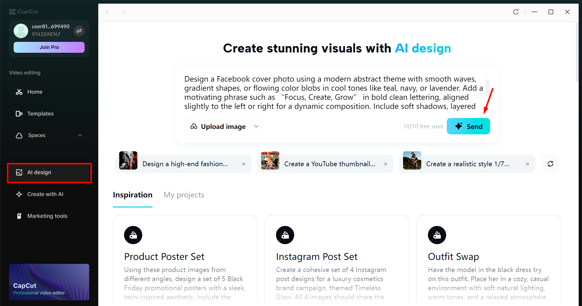Switch to the My projects tab
Viewport: 582px width, 306px height.
[183, 195]
